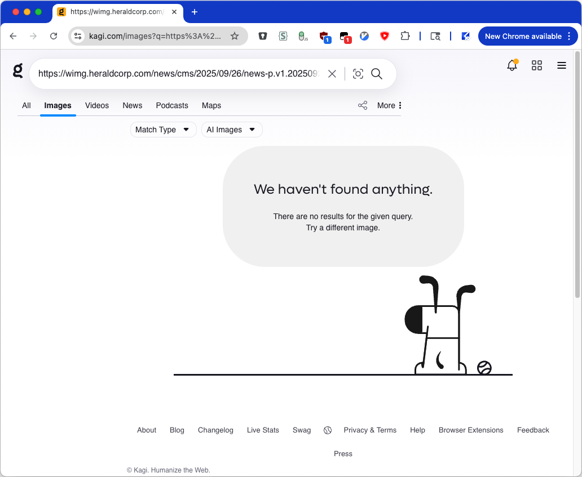The height and width of the screenshot is (477, 582).
Task: Expand the Match Type dropdown
Action: [x=163, y=130]
